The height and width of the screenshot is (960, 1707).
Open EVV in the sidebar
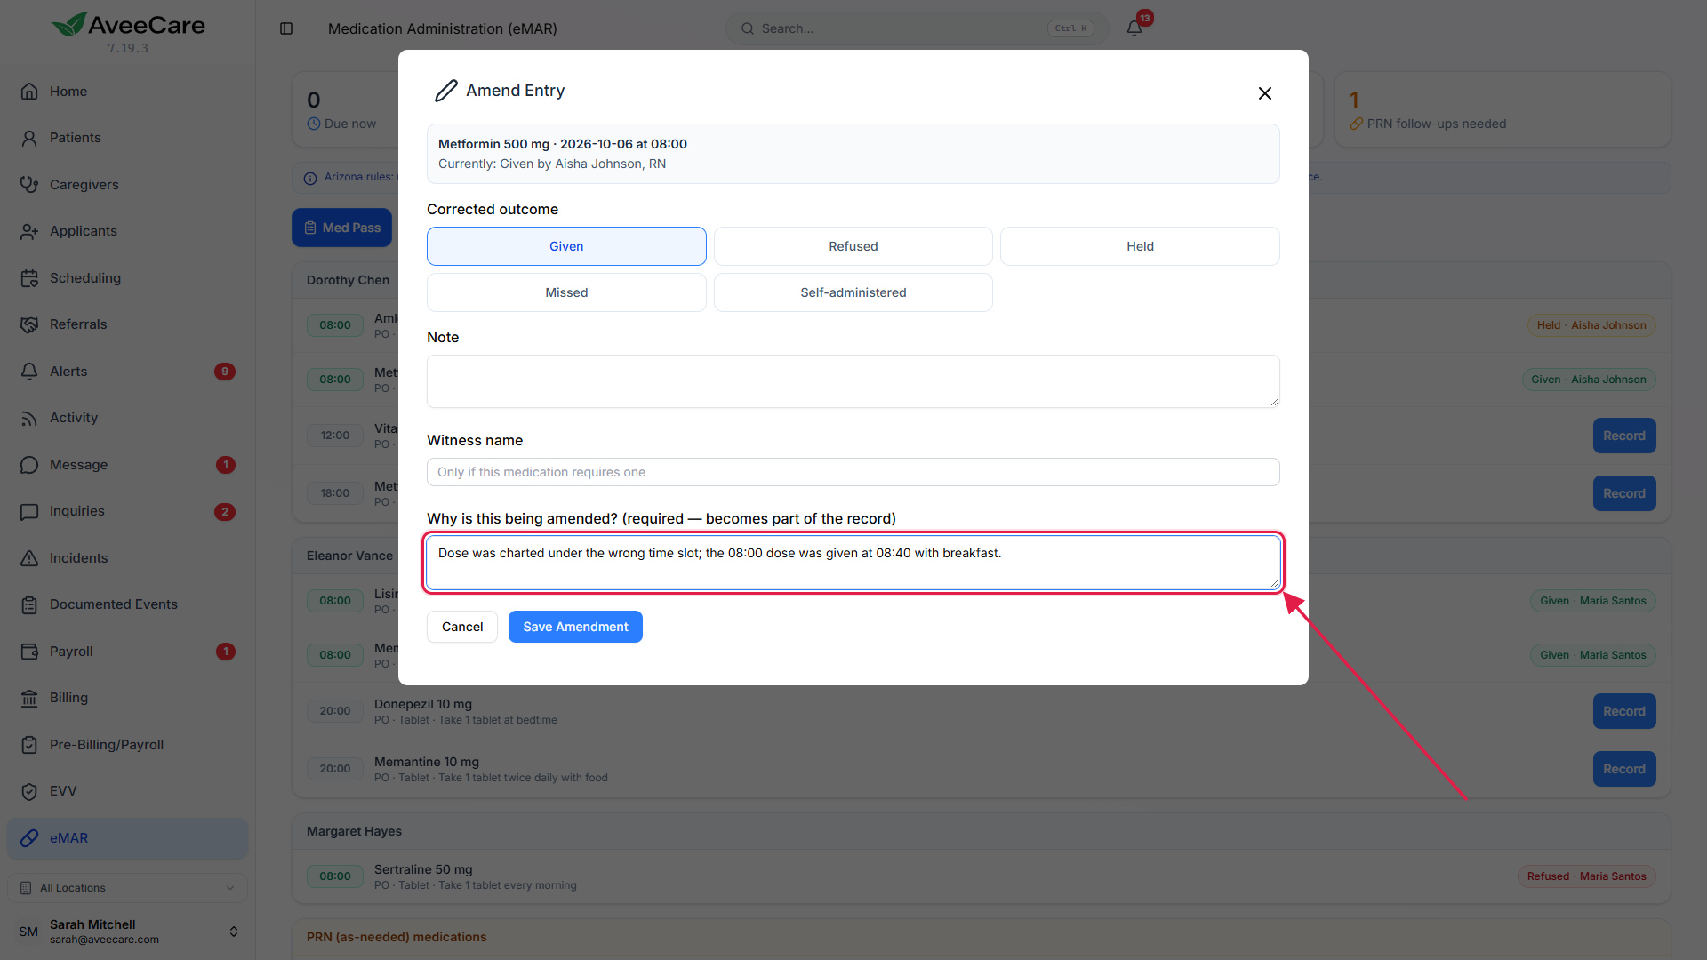(x=128, y=791)
